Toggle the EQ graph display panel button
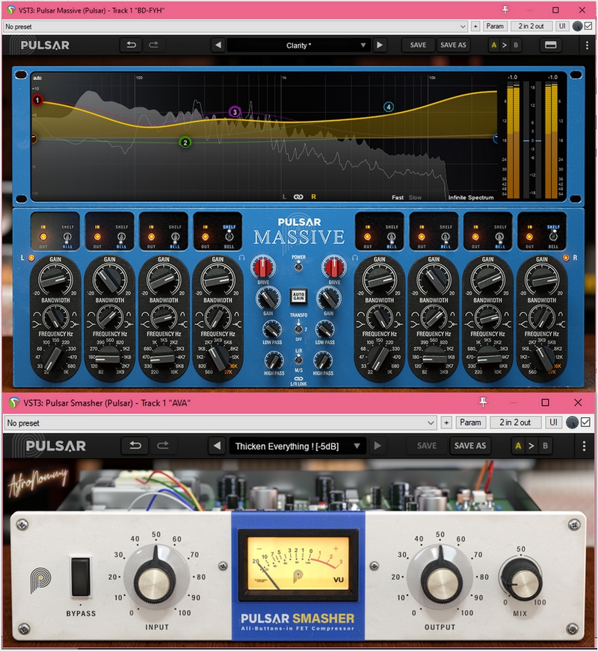This screenshot has height=651, width=598. click(551, 45)
